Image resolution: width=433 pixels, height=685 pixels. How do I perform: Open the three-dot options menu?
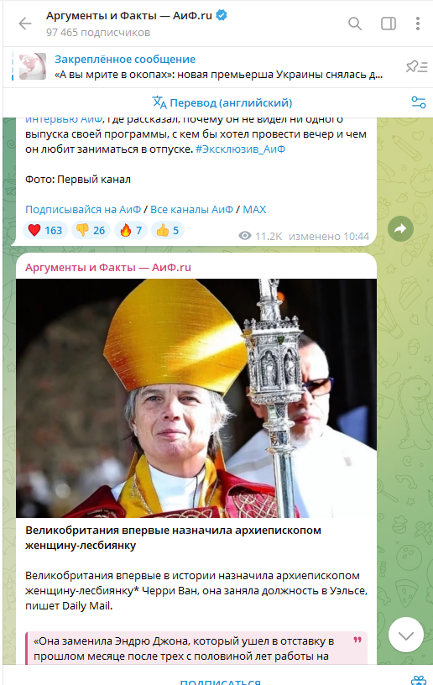click(x=418, y=24)
